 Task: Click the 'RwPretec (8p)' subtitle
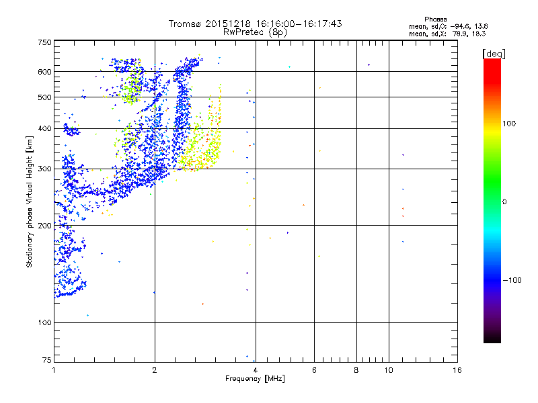click(x=256, y=32)
